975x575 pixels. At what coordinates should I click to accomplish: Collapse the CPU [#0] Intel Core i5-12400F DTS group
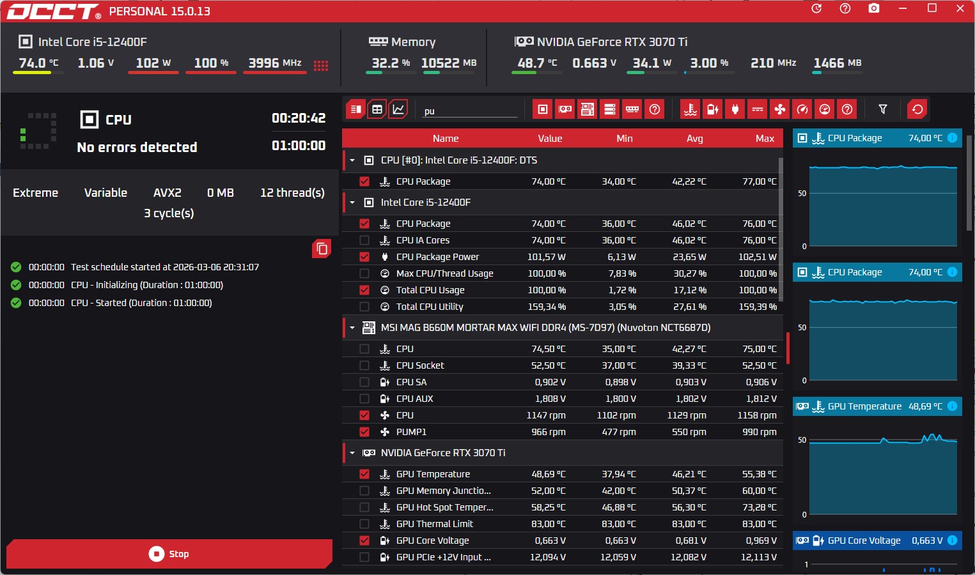coord(352,160)
